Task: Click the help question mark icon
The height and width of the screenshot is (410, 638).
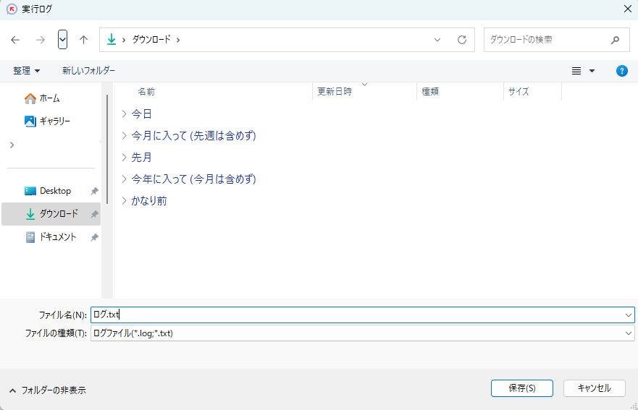Action: coord(621,71)
